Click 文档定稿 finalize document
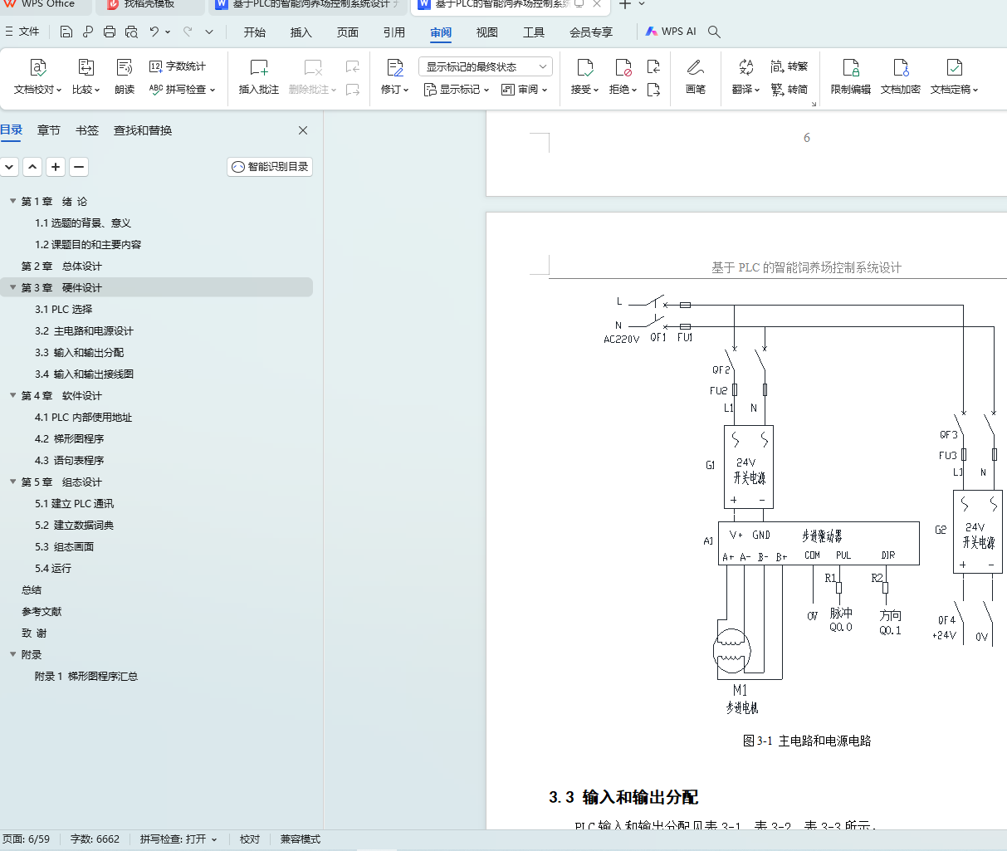 pyautogui.click(x=954, y=77)
